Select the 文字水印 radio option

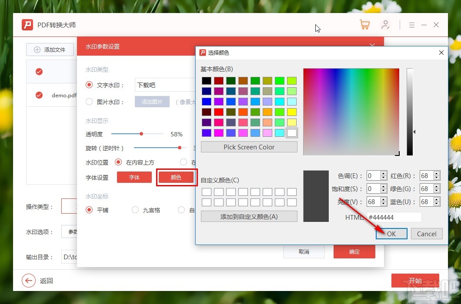pyautogui.click(x=89, y=85)
